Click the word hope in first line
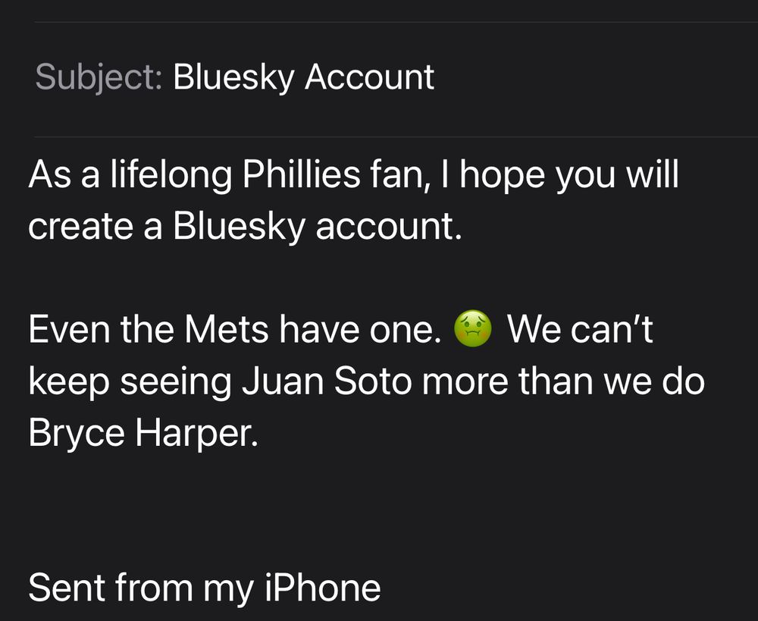758x621 pixels. pyautogui.click(x=503, y=176)
